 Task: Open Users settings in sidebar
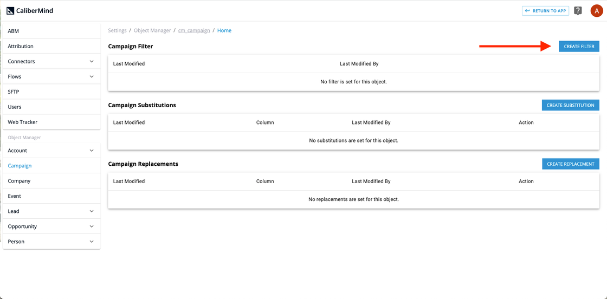click(51, 107)
